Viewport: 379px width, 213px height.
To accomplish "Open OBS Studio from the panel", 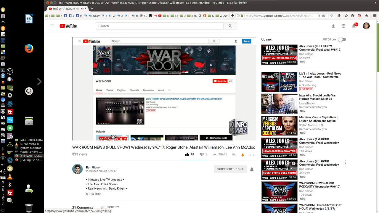I will point(10,71).
